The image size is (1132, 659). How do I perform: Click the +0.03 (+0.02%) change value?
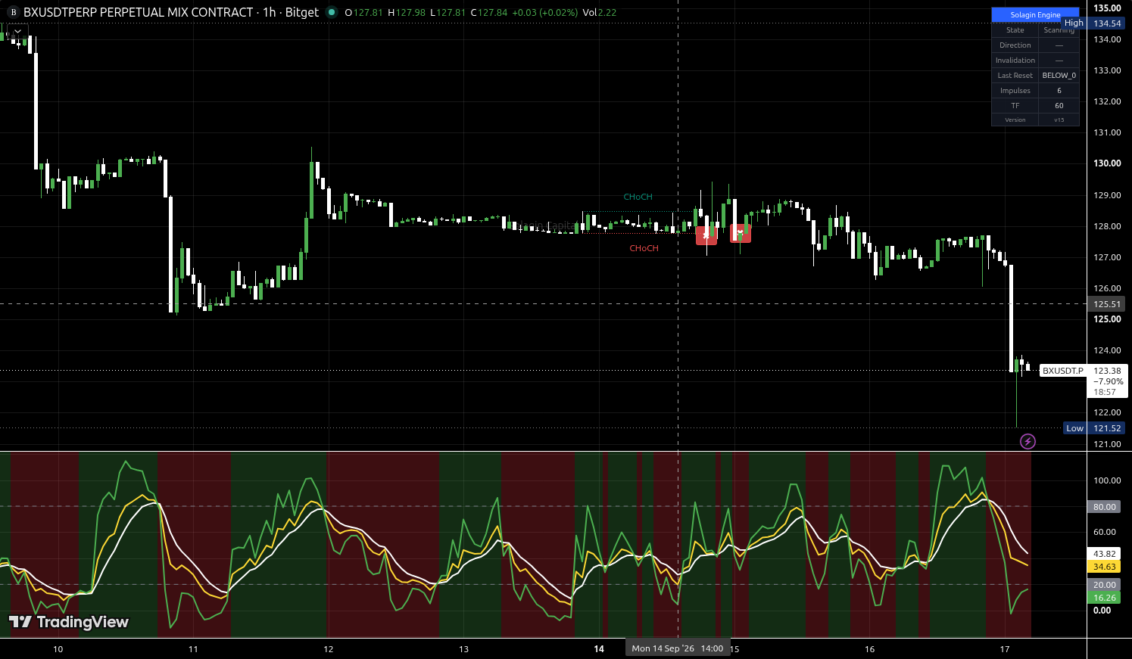pyautogui.click(x=544, y=12)
